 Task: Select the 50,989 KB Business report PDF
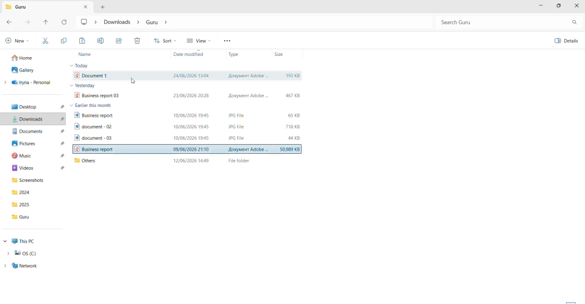(187, 149)
